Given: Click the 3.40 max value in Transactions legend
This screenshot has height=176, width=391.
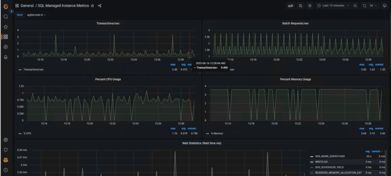Looking at the screenshot, I should click(x=174, y=69).
